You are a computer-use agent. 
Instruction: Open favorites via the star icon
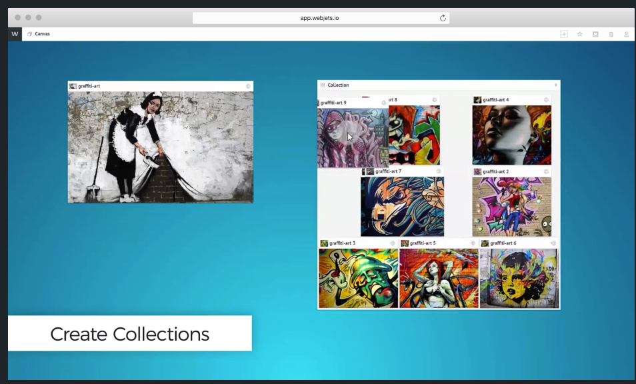click(579, 34)
